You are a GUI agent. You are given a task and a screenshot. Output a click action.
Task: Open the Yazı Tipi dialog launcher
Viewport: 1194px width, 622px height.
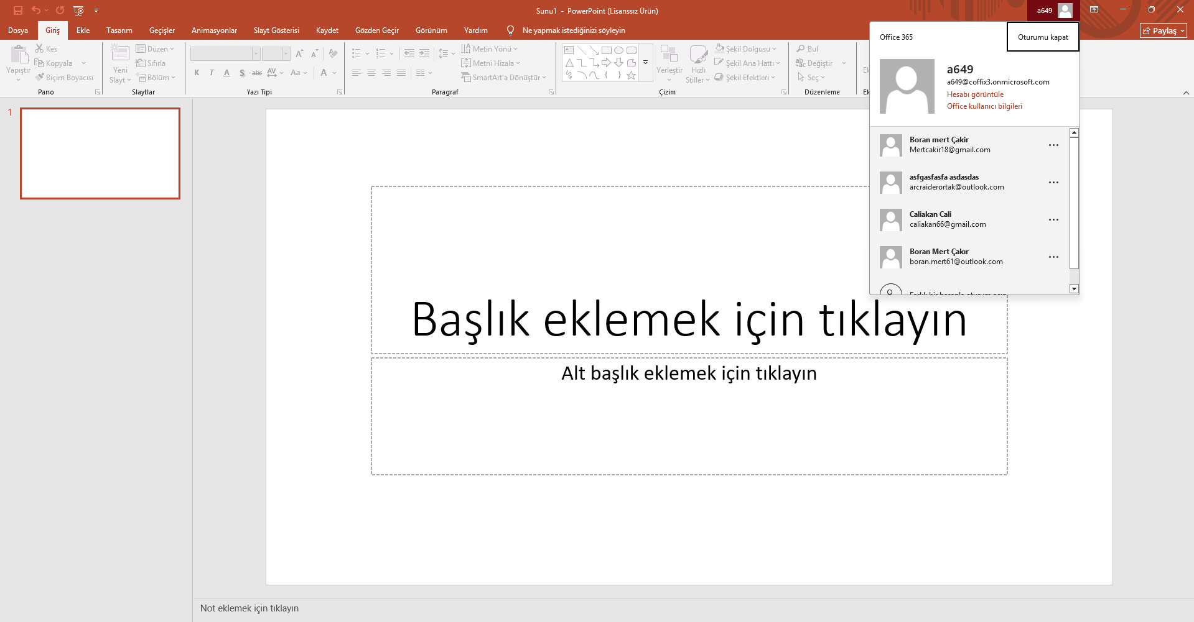pos(340,92)
